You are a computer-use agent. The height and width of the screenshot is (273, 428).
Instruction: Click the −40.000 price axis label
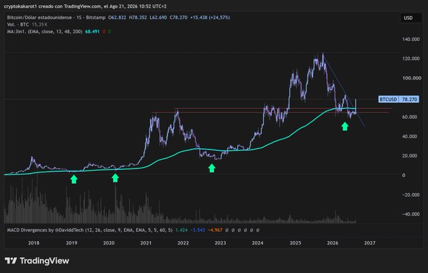(411, 214)
